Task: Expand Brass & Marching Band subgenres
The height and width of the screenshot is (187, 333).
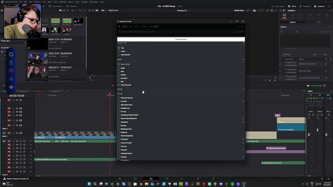Action: tap(243, 118)
